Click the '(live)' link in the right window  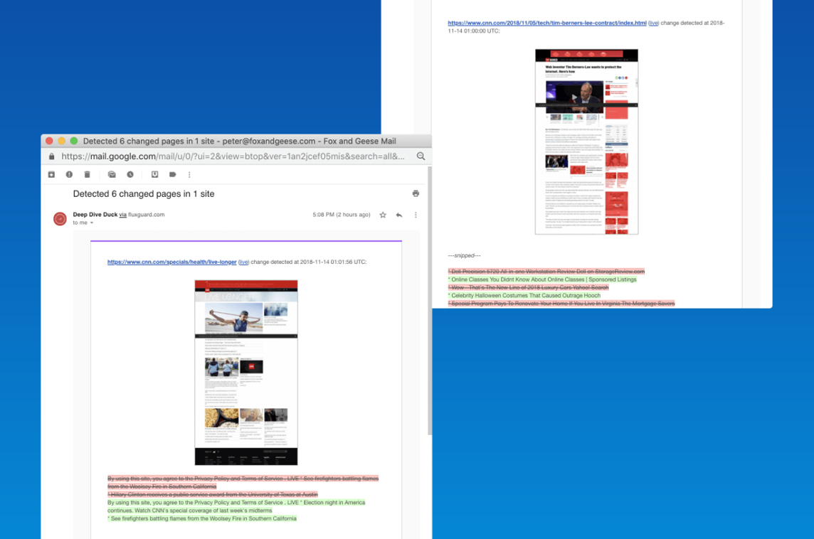(x=654, y=23)
